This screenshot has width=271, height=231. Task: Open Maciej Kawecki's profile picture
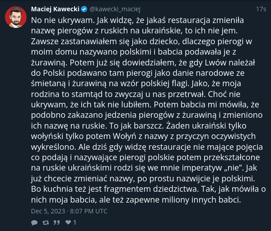coord(16,17)
